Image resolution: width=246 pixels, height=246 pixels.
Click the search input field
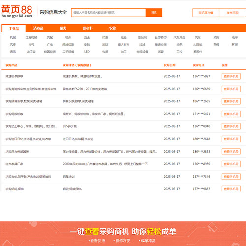tap(108, 13)
